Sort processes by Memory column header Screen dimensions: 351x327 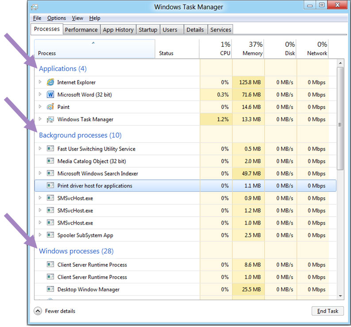[248, 49]
